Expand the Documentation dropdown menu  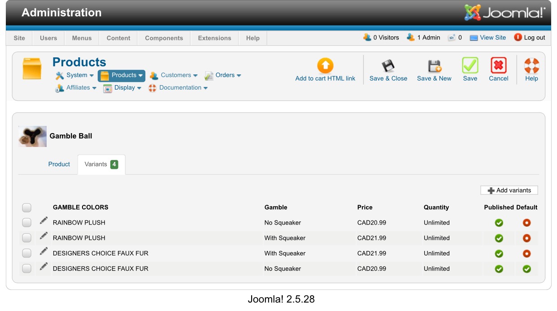click(x=178, y=88)
